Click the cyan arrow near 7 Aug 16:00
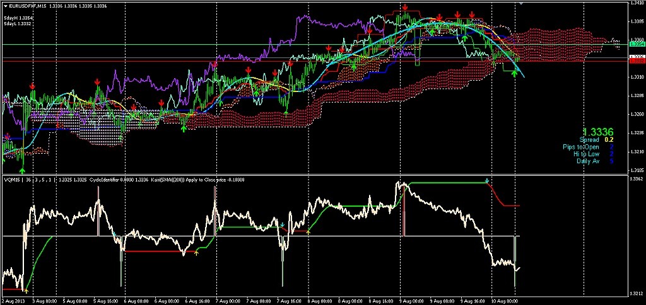The width and height of the screenshot is (646, 305). click(x=283, y=224)
